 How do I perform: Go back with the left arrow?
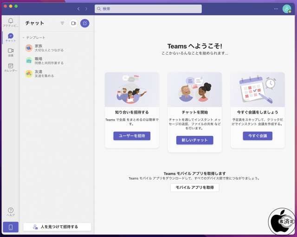pos(78,9)
